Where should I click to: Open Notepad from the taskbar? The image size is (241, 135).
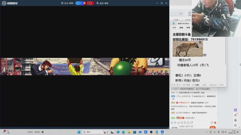(157, 132)
